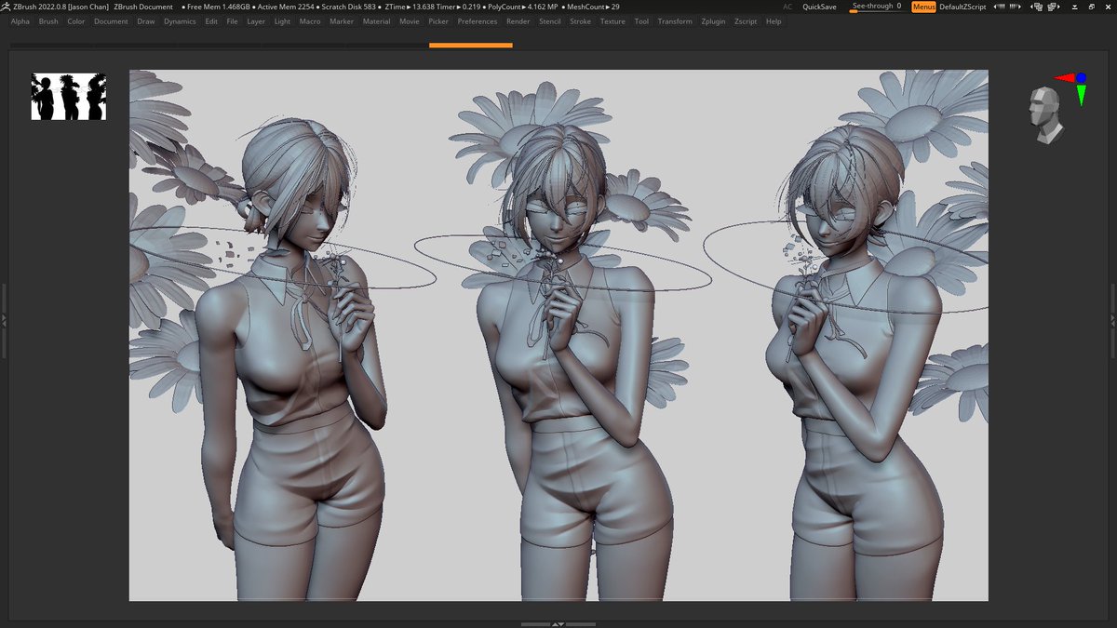Open the Stroke menu
The width and height of the screenshot is (1117, 628).
(x=580, y=21)
